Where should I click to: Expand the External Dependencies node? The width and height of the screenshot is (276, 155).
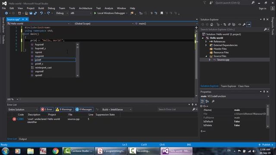pos(206,45)
